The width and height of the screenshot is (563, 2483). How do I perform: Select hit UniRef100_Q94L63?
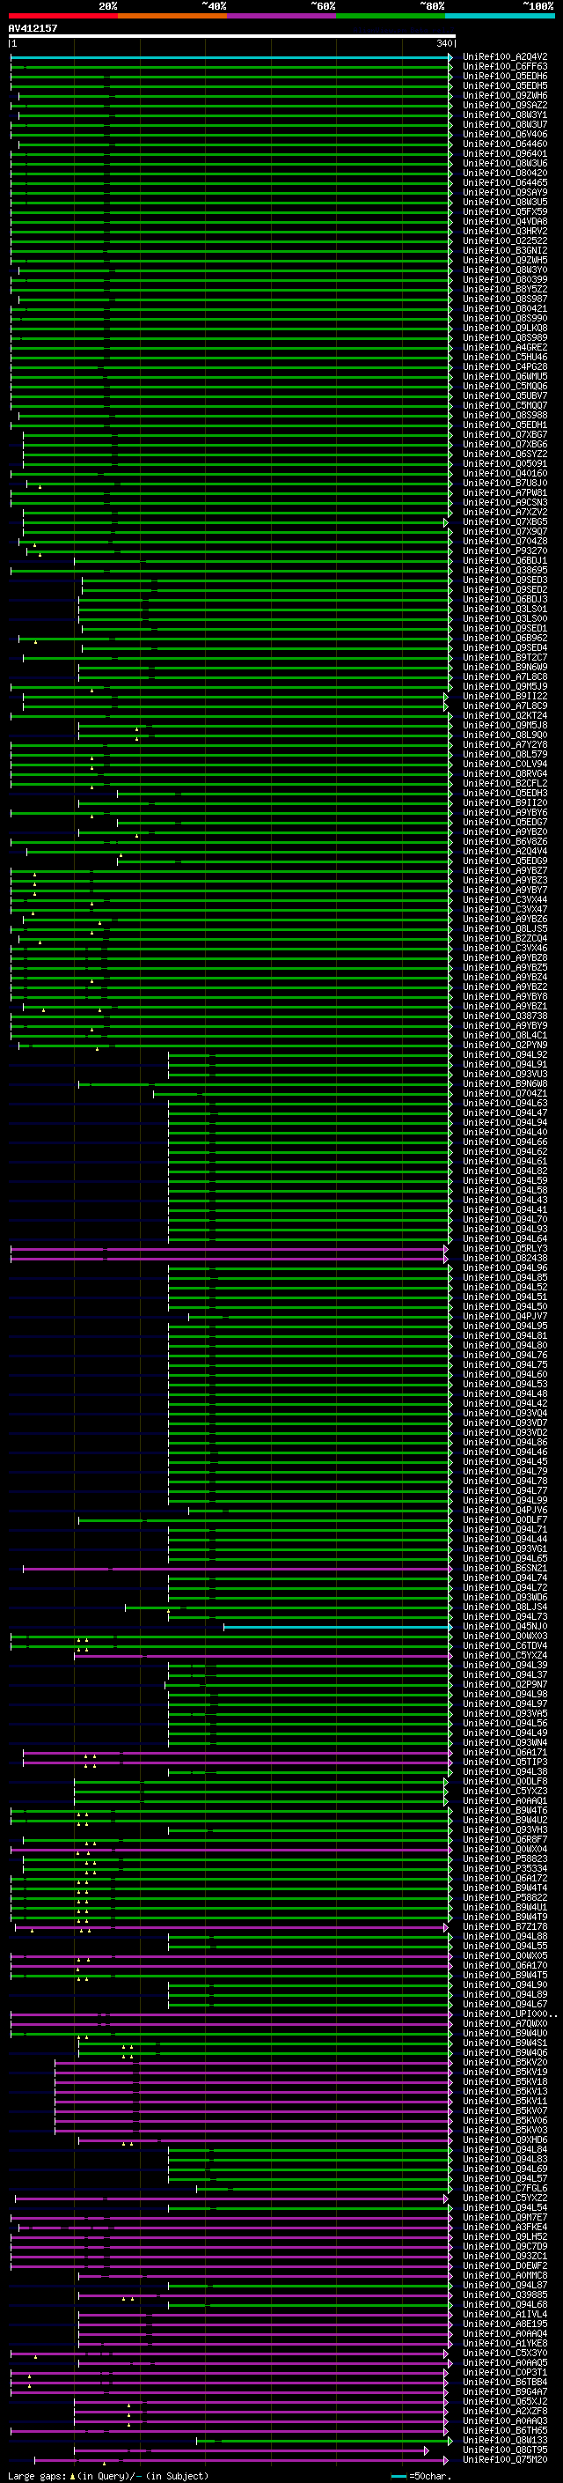505,1104
